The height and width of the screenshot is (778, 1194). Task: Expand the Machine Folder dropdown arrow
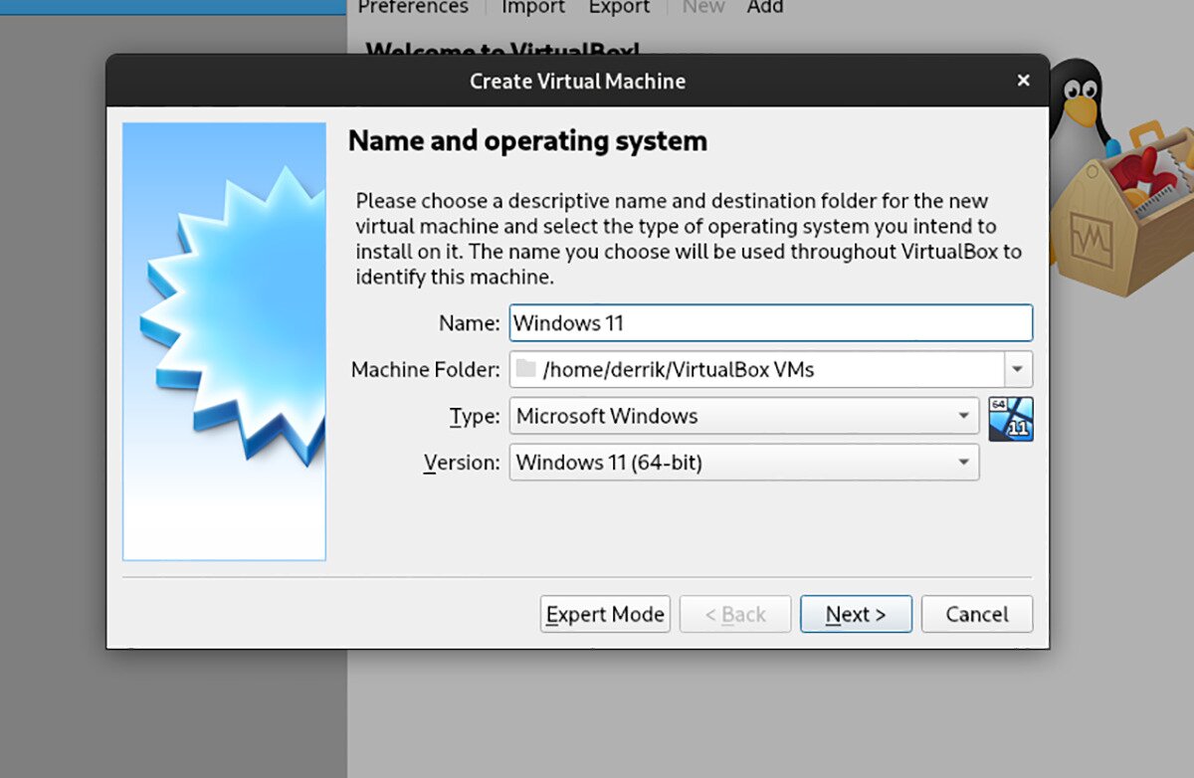tap(1017, 369)
